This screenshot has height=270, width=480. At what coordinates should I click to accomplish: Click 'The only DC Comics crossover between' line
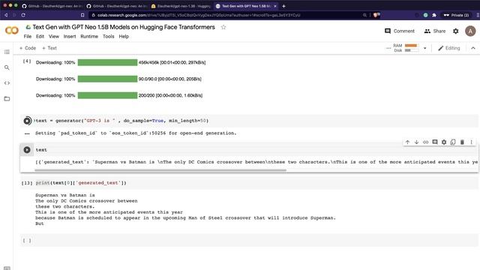[x=86, y=201]
